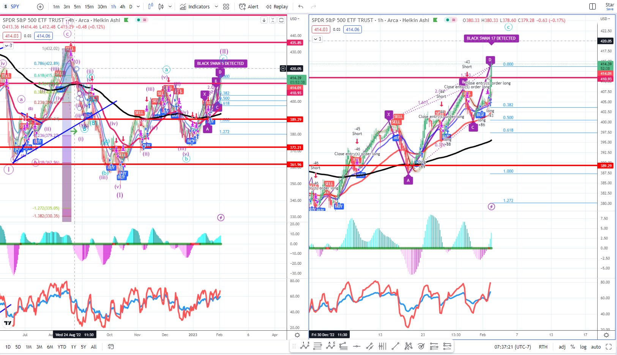Click left chart buy price 414.06 button
Screen dimensions: 617x355
click(43, 36)
